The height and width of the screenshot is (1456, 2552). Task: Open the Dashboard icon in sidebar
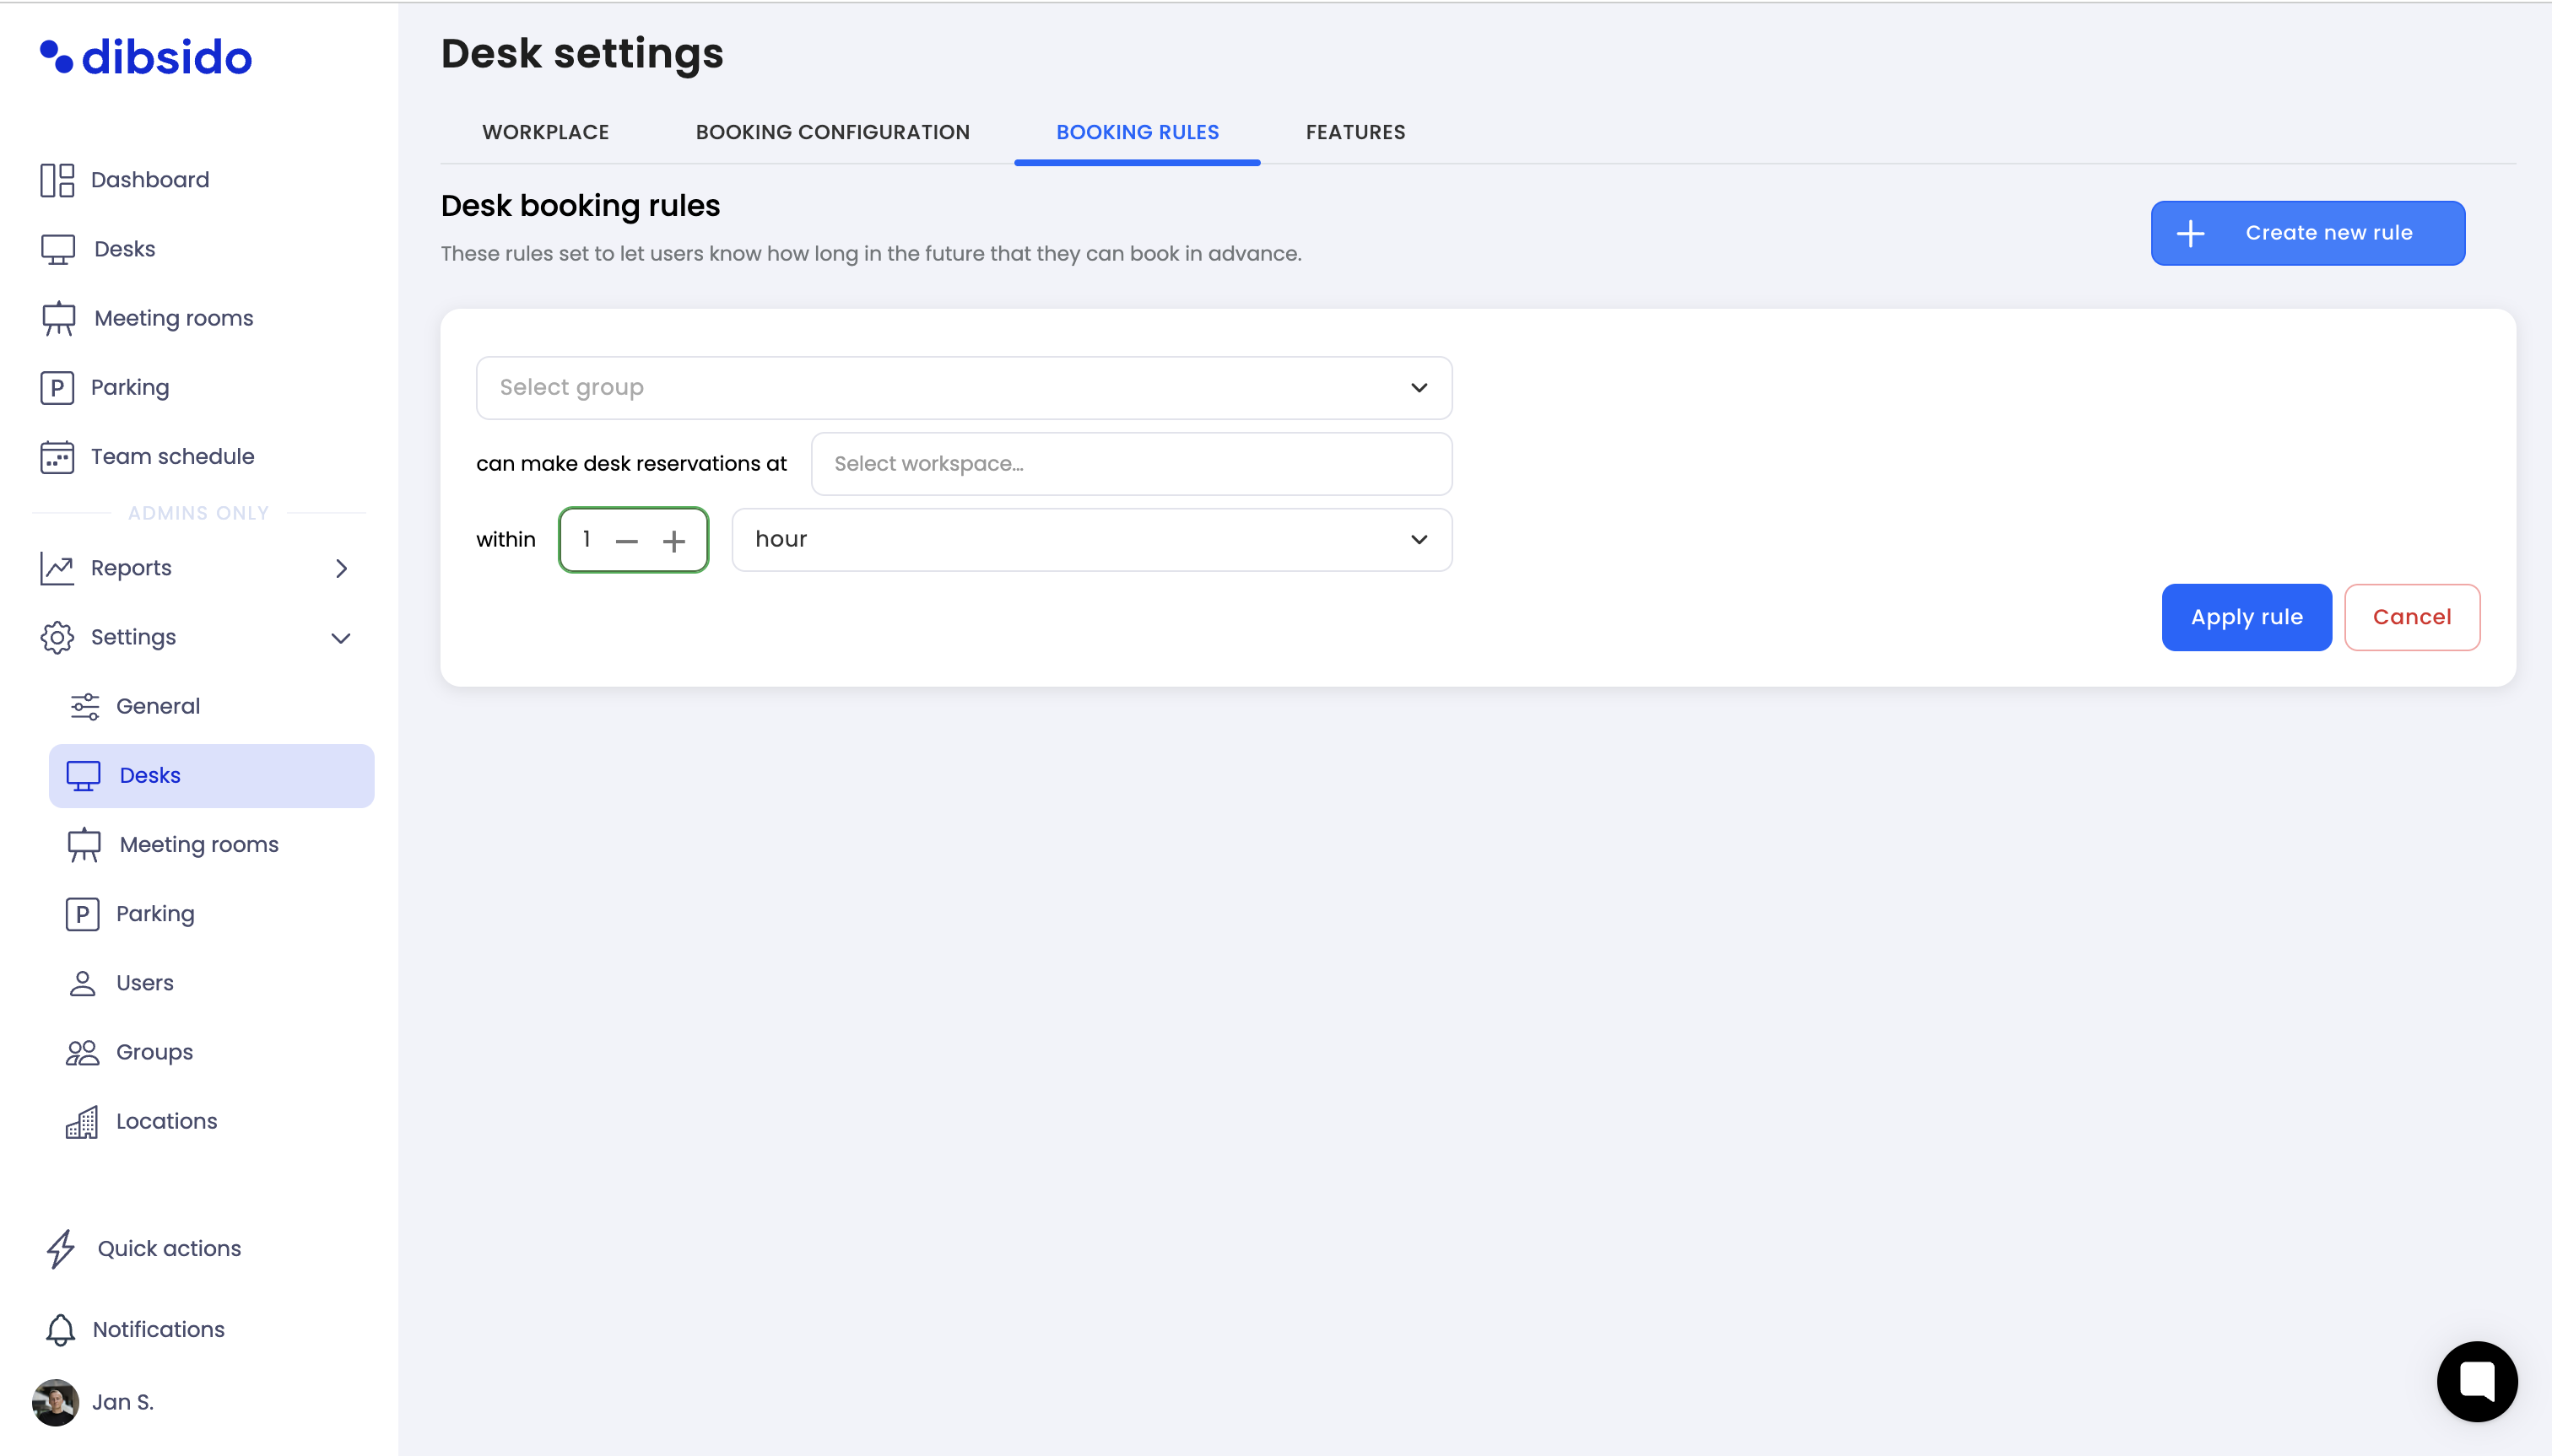[x=57, y=180]
